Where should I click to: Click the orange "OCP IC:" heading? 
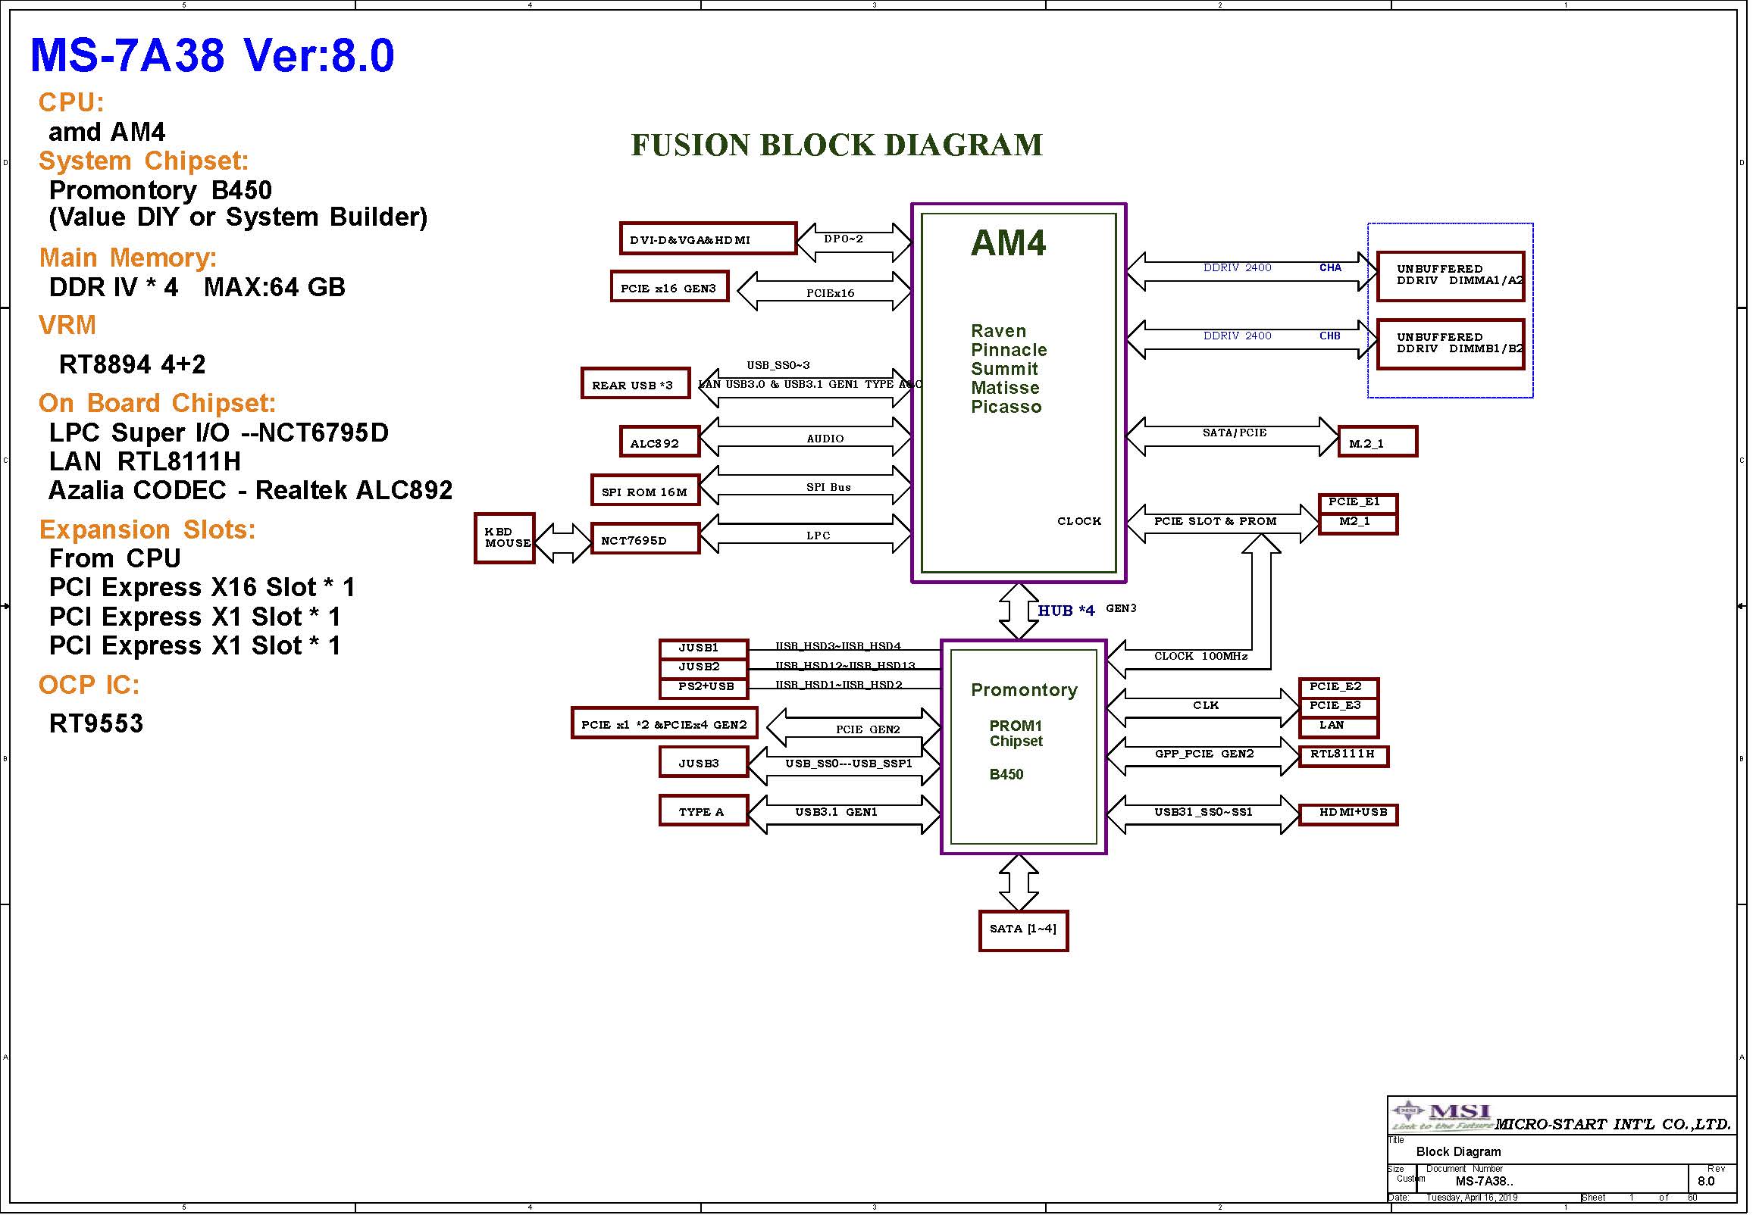[x=89, y=686]
